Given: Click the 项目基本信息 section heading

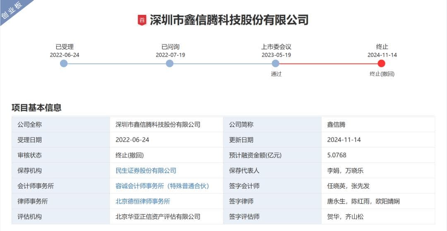Looking at the screenshot, I should [x=36, y=108].
